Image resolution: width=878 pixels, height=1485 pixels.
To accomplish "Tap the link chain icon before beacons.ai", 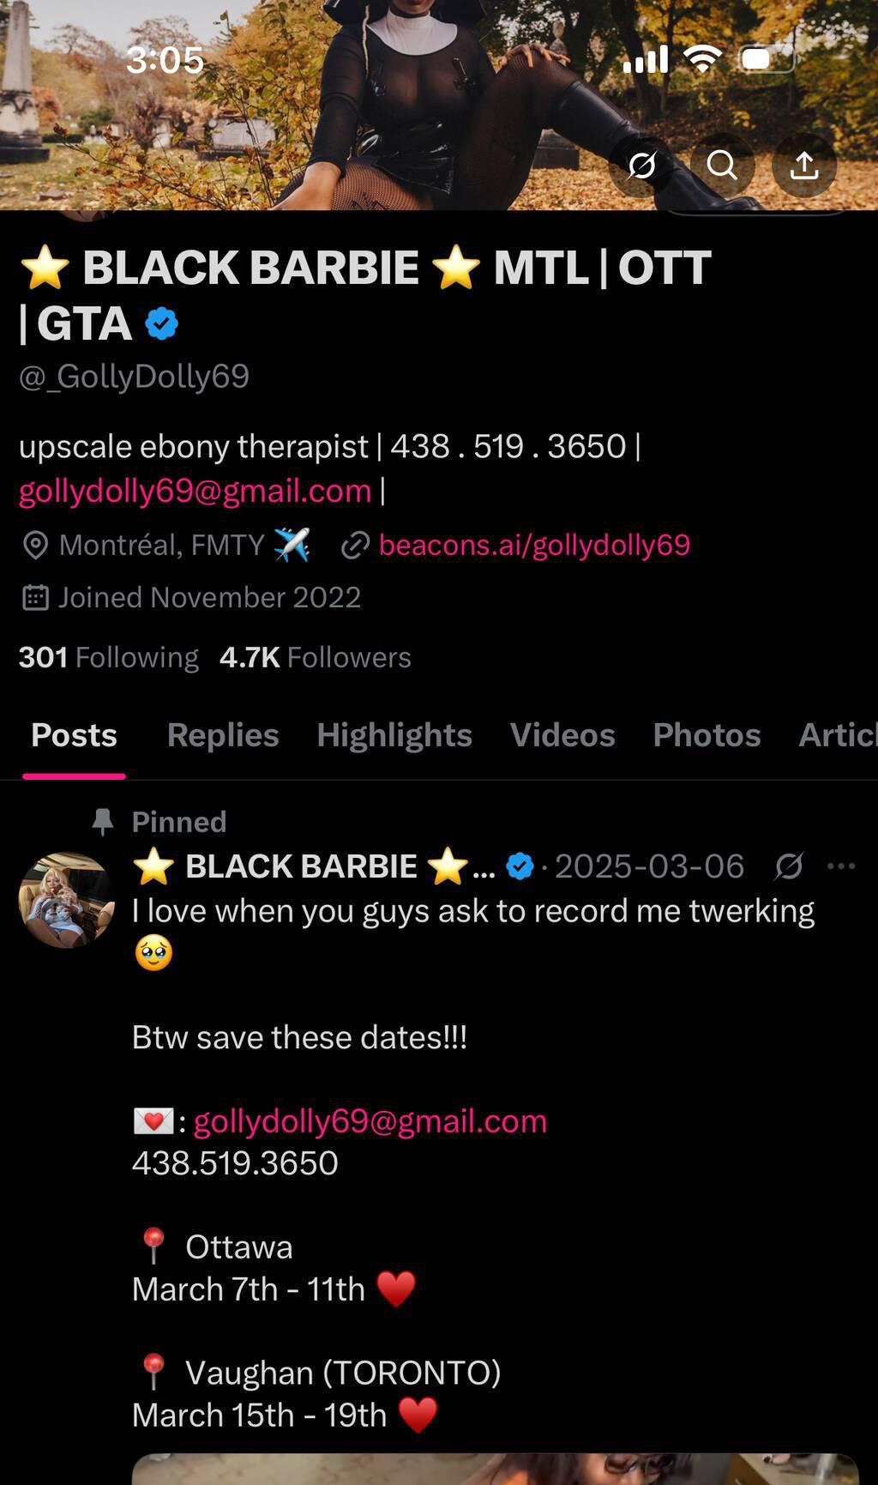I will pyautogui.click(x=355, y=546).
